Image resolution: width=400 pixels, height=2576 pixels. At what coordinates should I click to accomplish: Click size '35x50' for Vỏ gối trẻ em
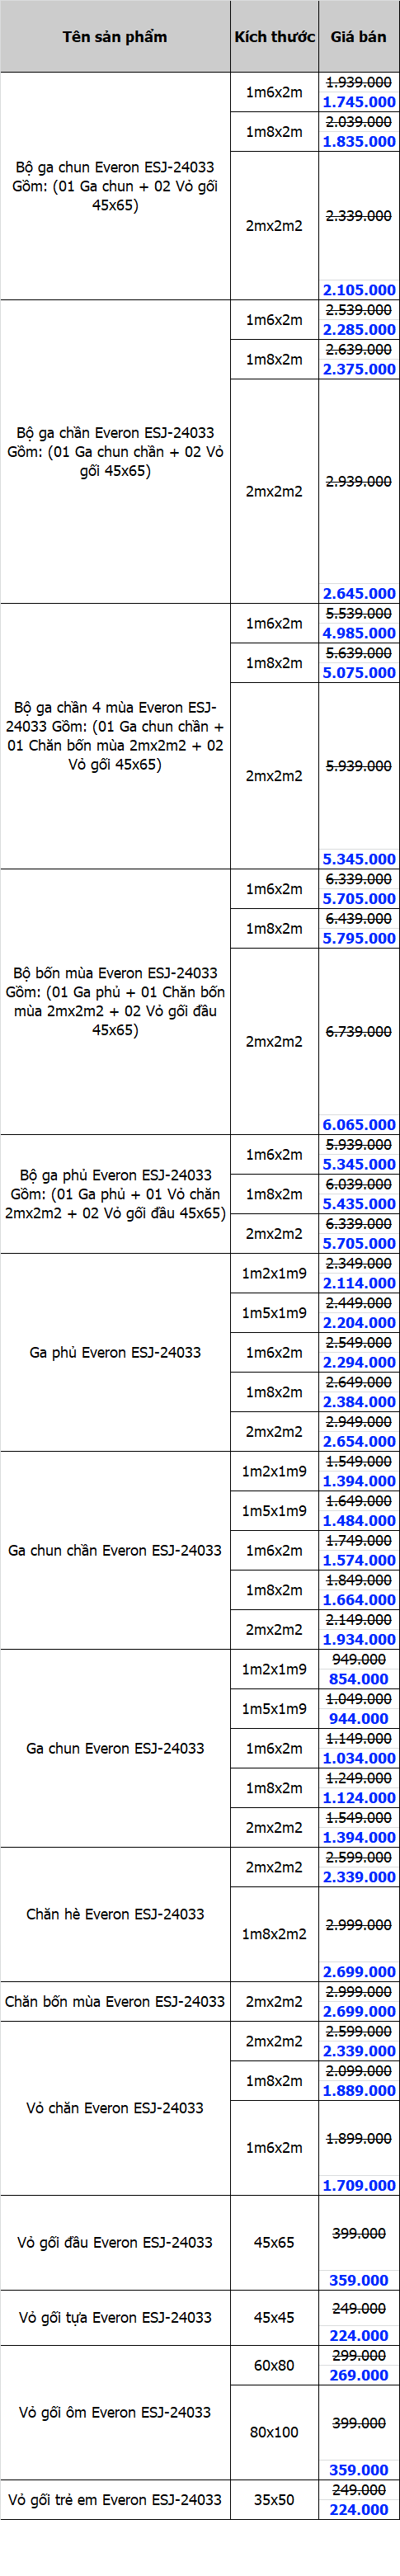(274, 2499)
